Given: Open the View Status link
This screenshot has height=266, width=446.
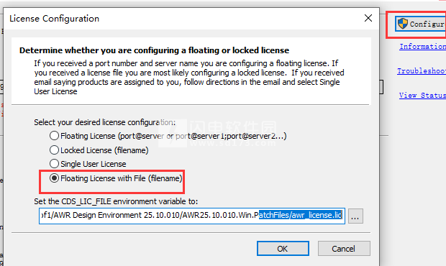Looking at the screenshot, I should point(422,95).
